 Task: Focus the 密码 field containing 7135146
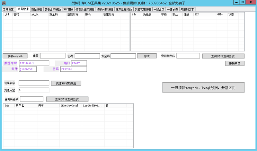(74, 69)
